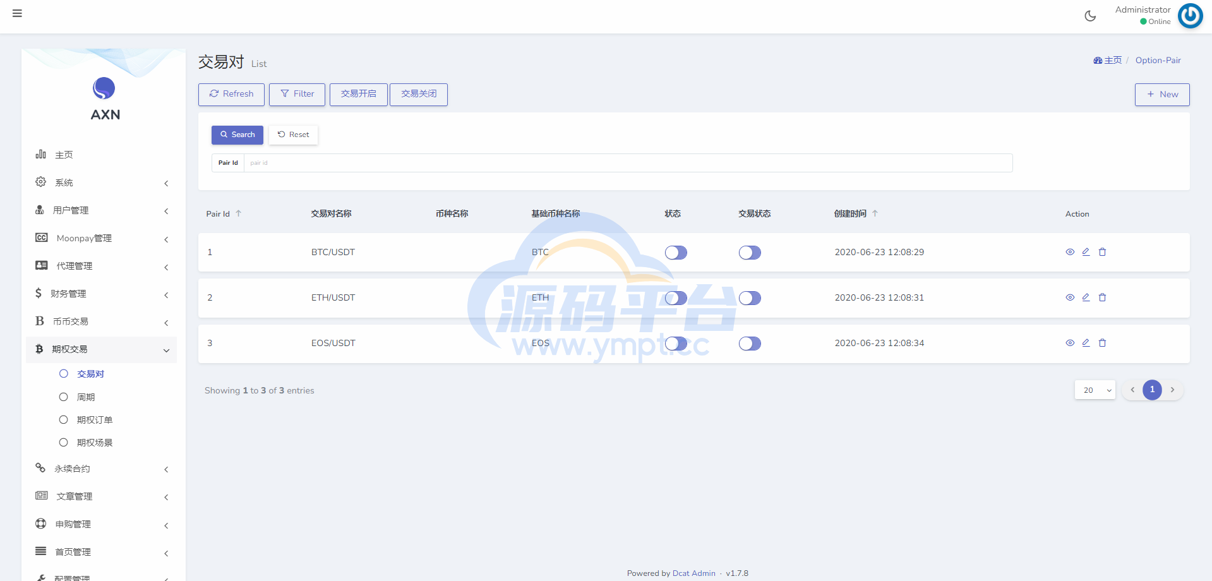Toggle 交易状态 switch for ETH/USDT
The width and height of the screenshot is (1212, 581).
pyautogui.click(x=750, y=298)
